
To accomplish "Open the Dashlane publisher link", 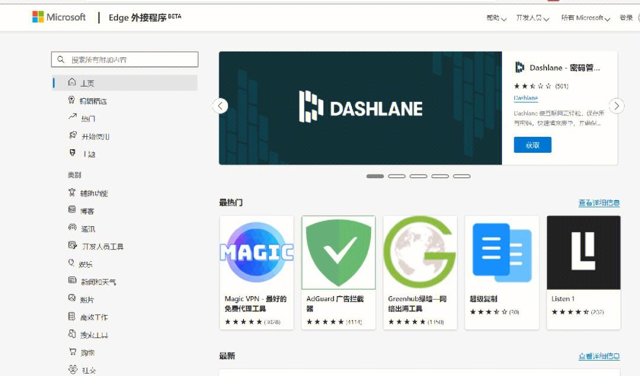I will coord(526,98).
